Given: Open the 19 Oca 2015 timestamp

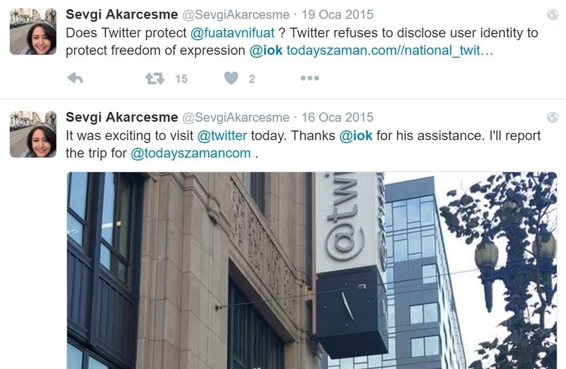Looking at the screenshot, I should click(337, 15).
